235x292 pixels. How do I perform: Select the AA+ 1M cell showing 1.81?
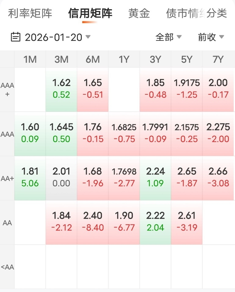(30, 178)
